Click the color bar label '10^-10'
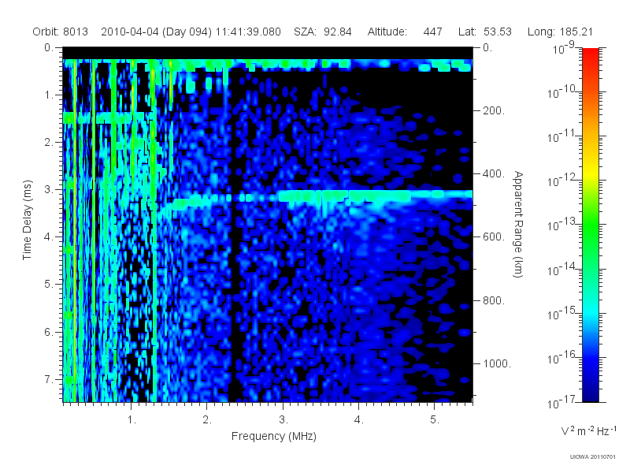The image size is (630, 473). tap(563, 92)
